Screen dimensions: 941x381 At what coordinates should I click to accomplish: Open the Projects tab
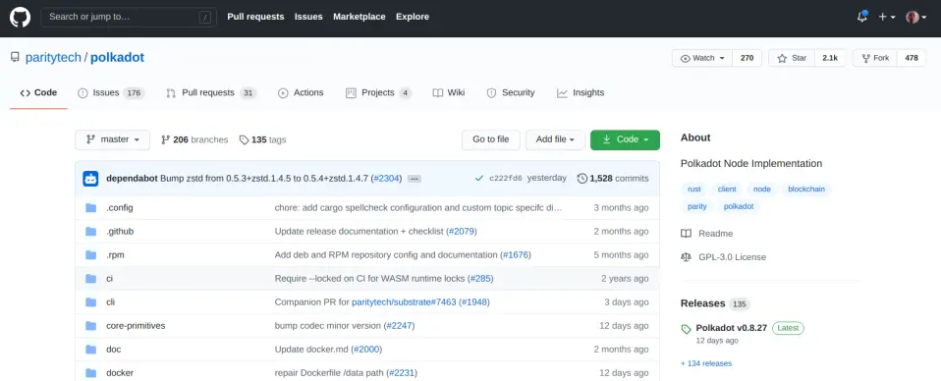pos(378,93)
